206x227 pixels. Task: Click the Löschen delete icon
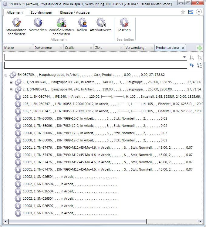124,23
